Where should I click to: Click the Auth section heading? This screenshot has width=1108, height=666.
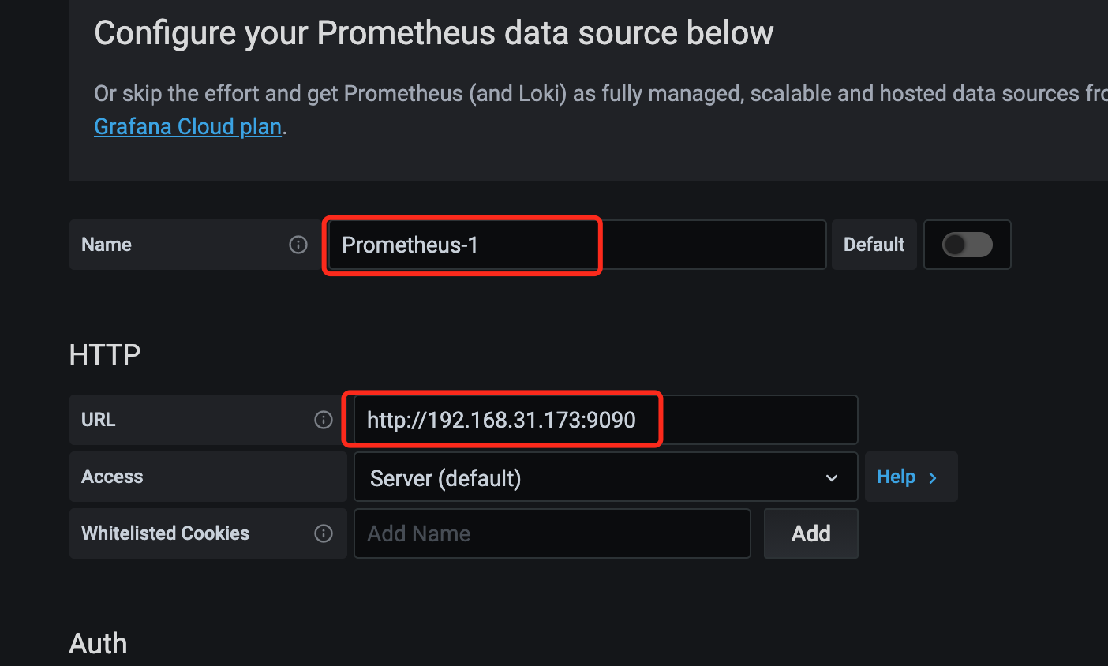[x=98, y=644]
